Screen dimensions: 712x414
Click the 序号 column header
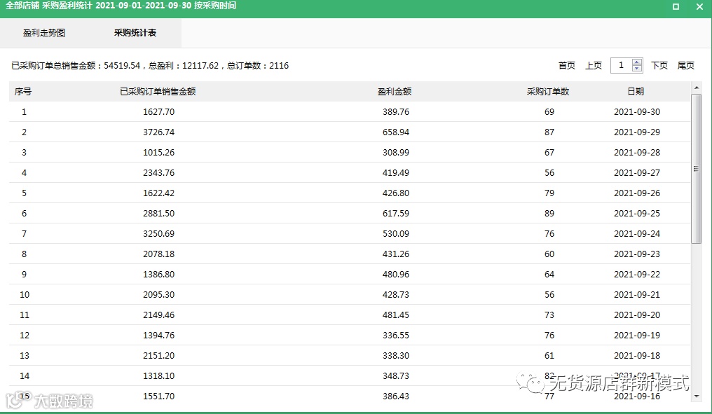(22, 92)
